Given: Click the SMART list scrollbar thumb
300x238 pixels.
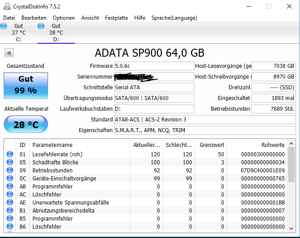Looking at the screenshot, I should (291, 165).
